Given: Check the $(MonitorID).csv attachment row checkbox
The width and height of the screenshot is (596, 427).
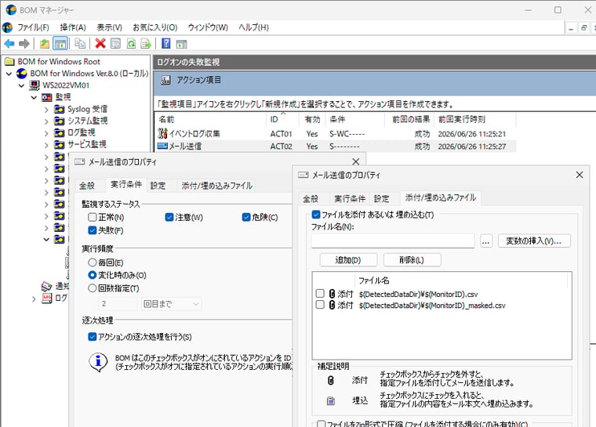Looking at the screenshot, I should 320,294.
